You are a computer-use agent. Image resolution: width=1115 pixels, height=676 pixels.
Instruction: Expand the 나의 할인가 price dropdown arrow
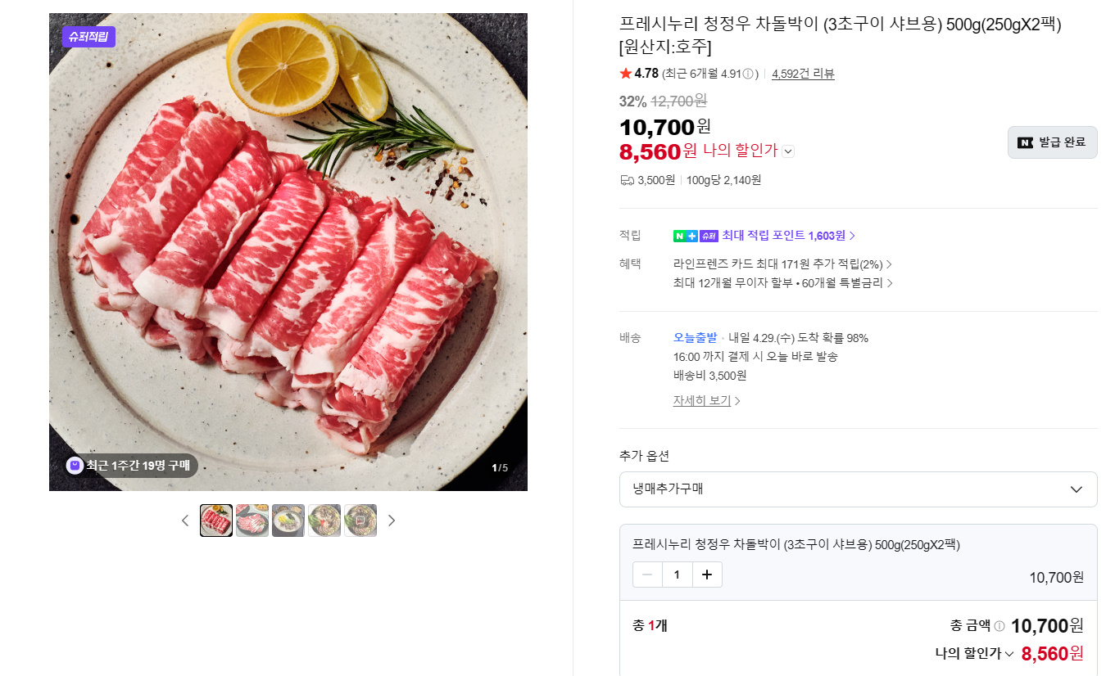click(788, 151)
